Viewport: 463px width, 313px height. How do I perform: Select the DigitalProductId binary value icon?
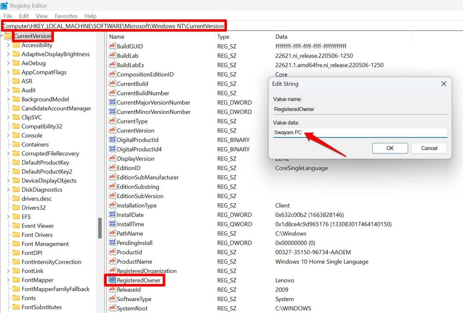coord(112,140)
